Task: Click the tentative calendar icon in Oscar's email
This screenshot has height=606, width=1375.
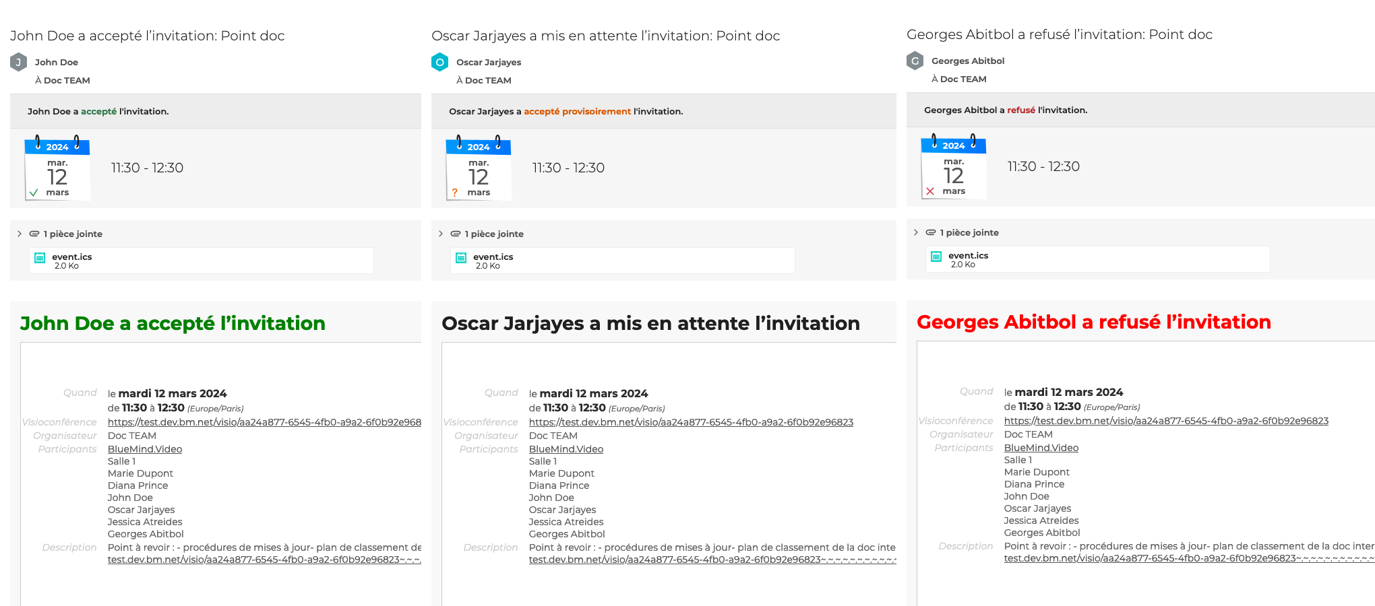Action: (479, 170)
